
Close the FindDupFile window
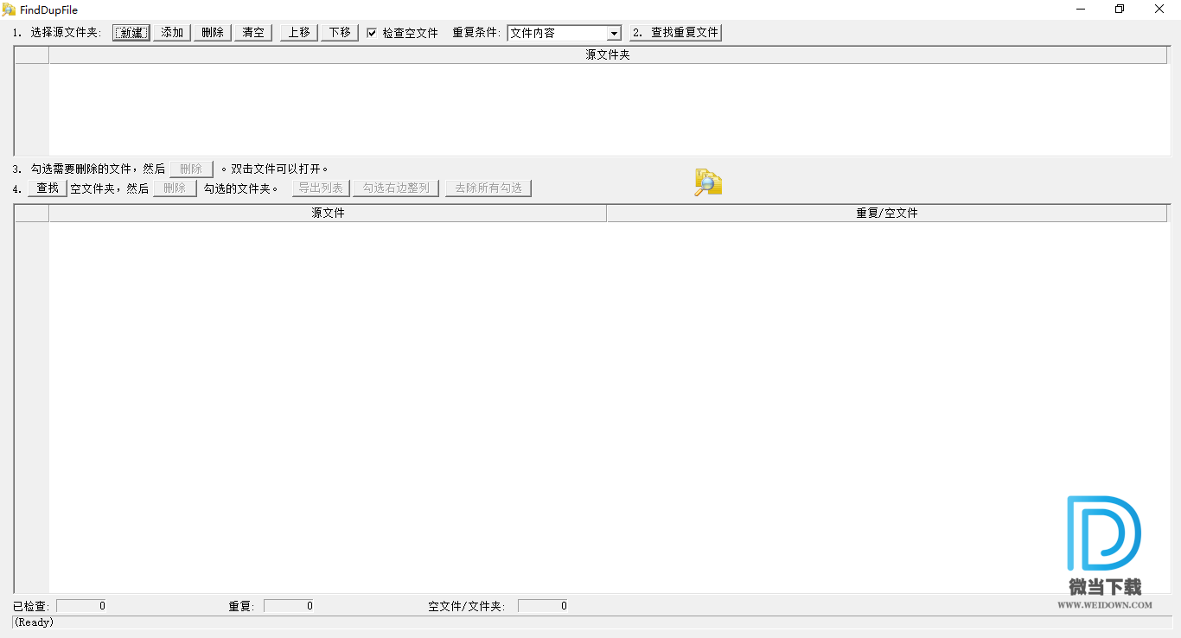point(1160,10)
